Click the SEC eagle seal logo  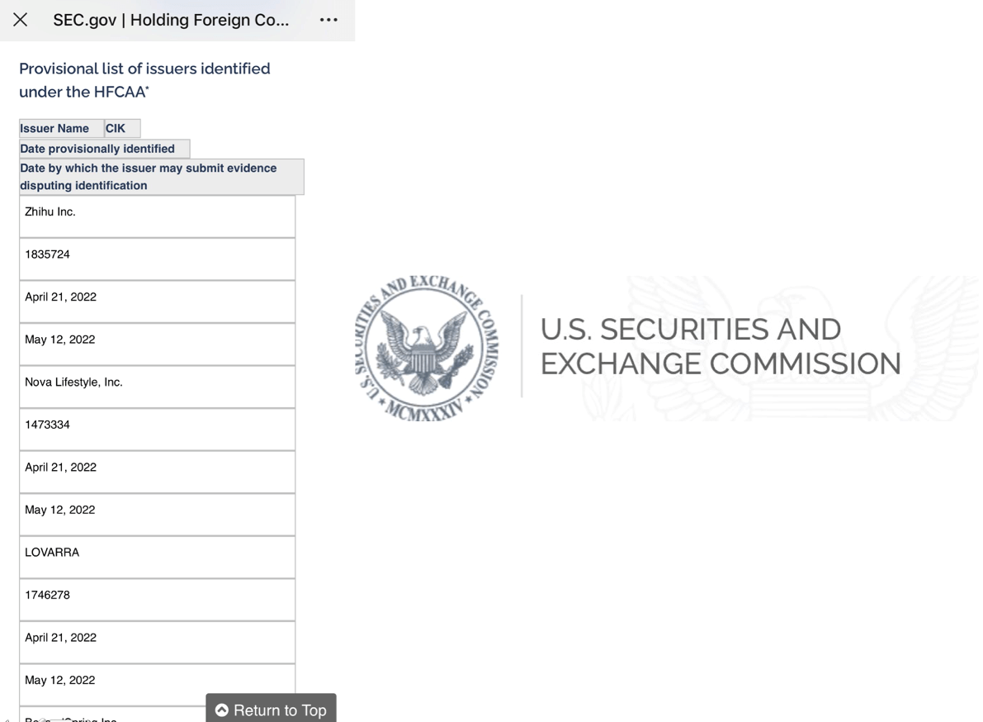(427, 347)
